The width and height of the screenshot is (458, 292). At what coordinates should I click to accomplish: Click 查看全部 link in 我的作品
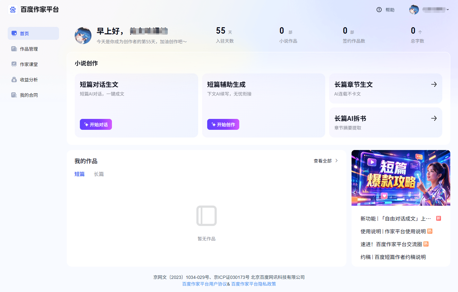click(323, 161)
